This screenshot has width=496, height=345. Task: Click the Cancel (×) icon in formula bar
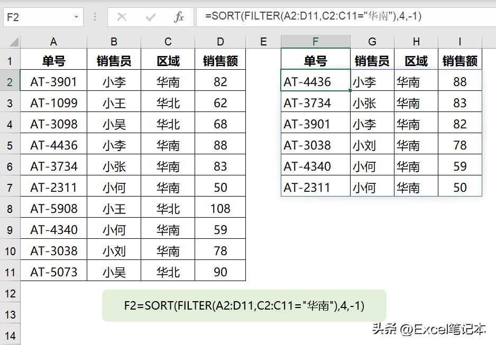pos(122,16)
